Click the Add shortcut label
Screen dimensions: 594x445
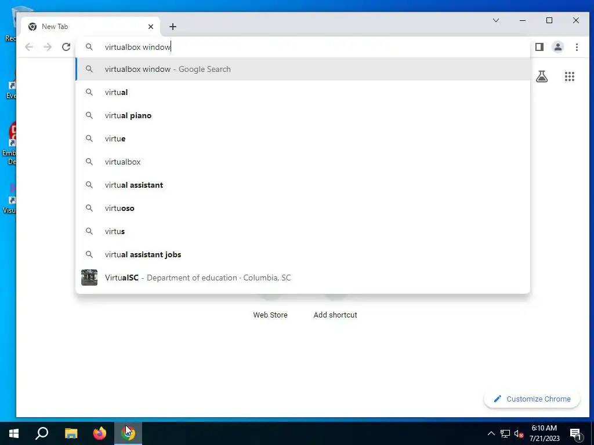point(335,315)
